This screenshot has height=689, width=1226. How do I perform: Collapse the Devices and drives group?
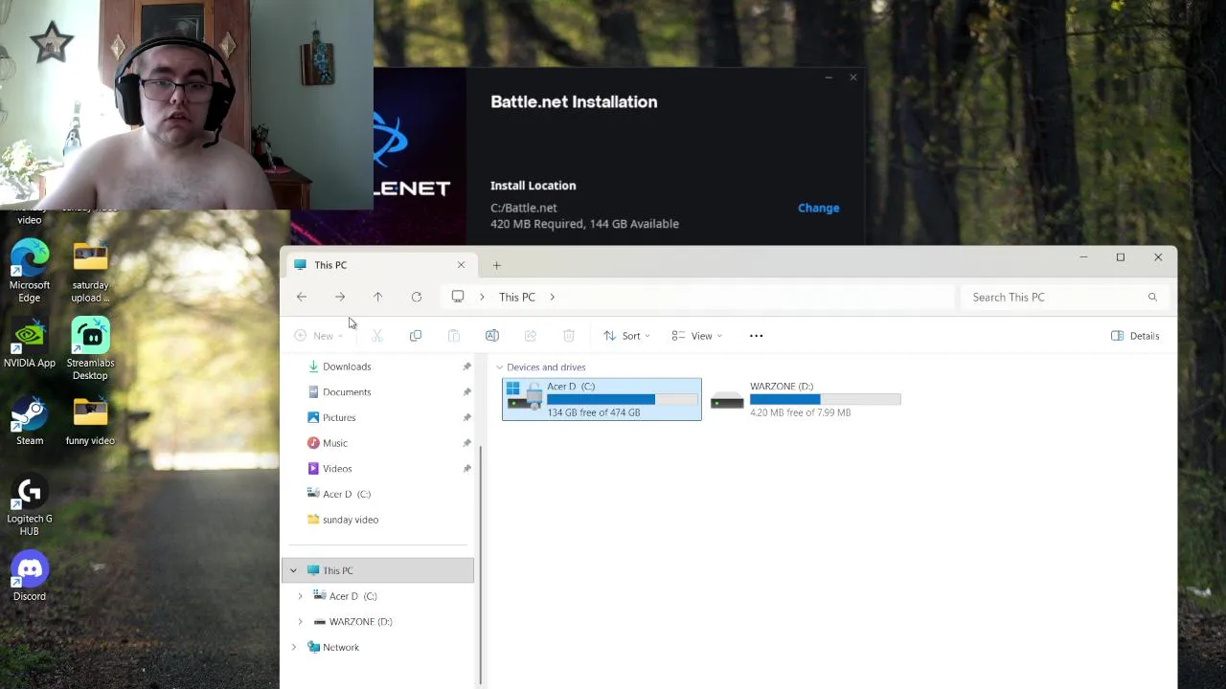[x=499, y=367]
